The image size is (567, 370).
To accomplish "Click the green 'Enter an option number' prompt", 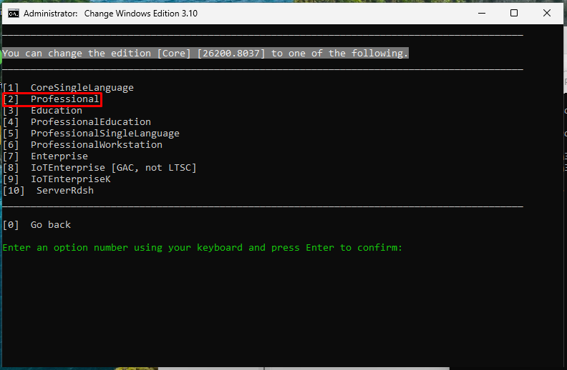I will (x=202, y=248).
